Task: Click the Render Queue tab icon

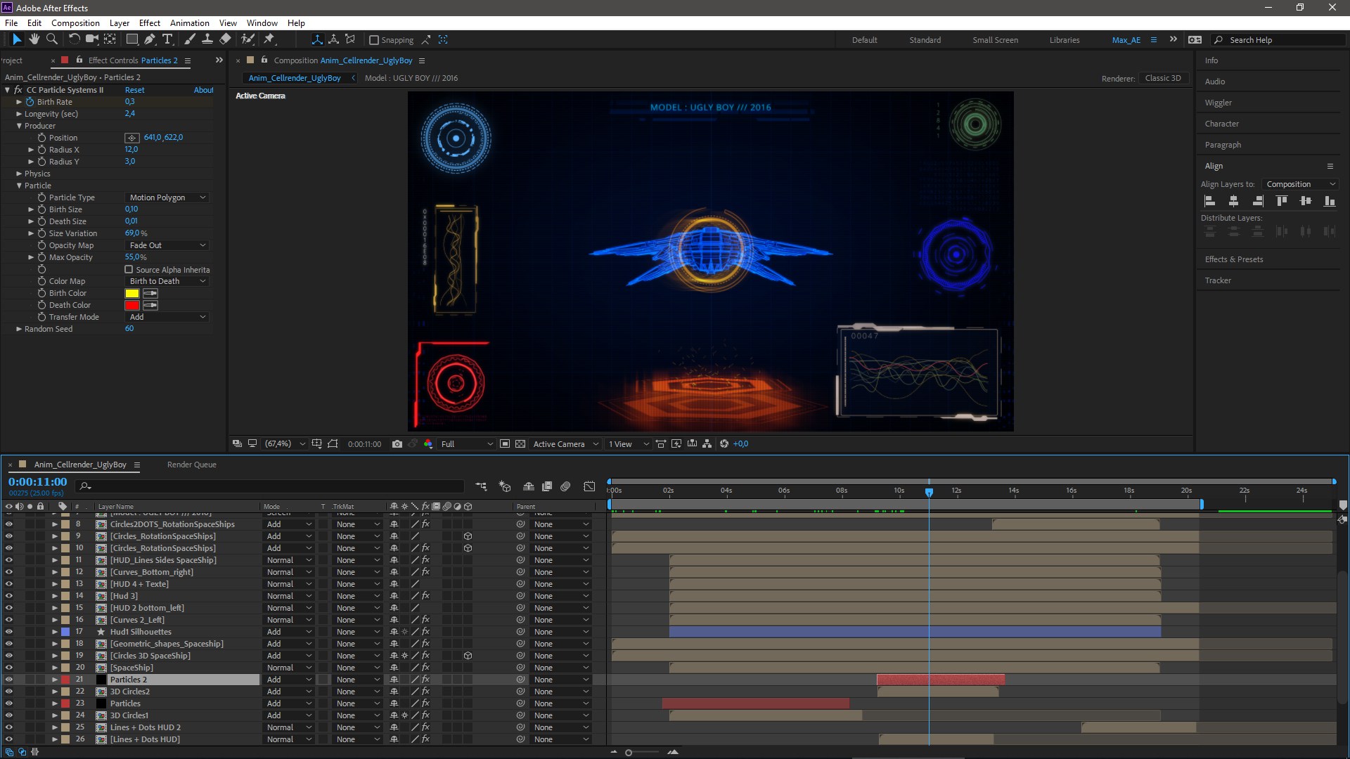Action: 191,465
